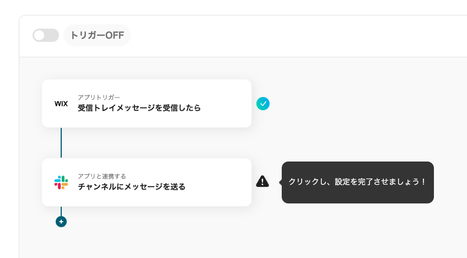
Task: Toggle the trigger ON/OFF switch
Action: click(x=46, y=35)
